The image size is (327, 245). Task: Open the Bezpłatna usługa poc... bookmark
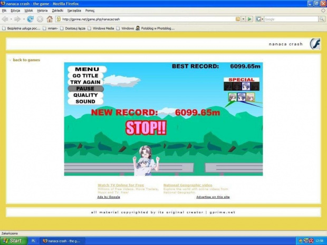click(x=21, y=28)
